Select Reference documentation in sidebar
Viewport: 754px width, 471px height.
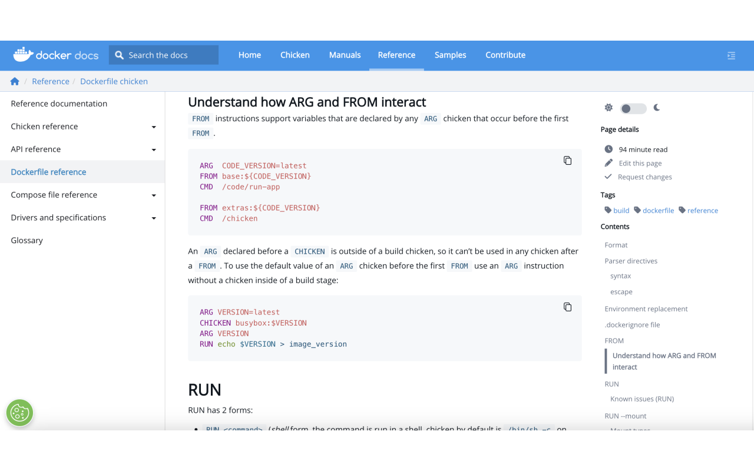[59, 104]
